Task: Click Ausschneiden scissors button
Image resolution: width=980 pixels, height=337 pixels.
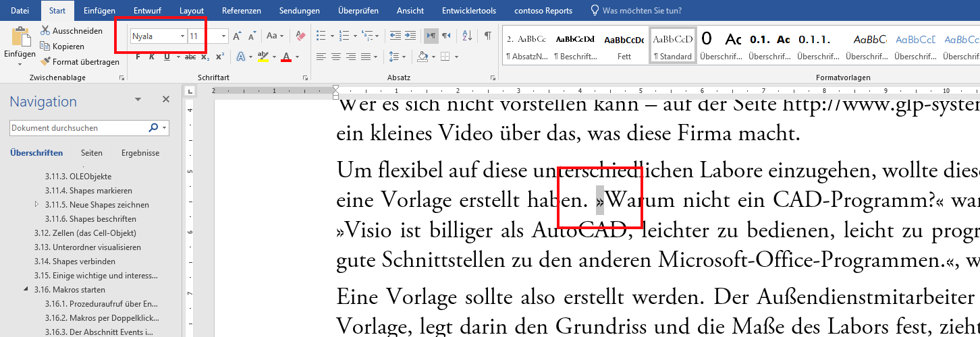Action: 72,30
